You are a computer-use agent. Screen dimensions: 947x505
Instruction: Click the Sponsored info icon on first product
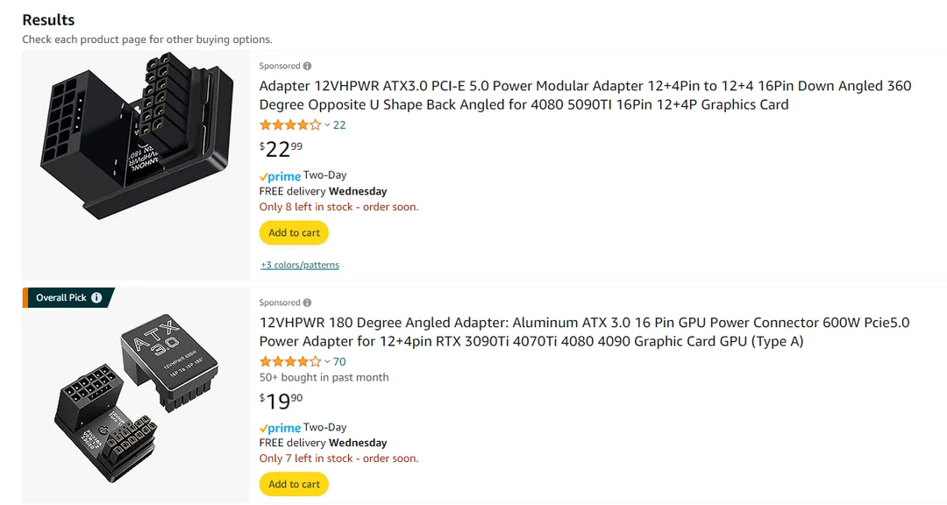tap(308, 66)
